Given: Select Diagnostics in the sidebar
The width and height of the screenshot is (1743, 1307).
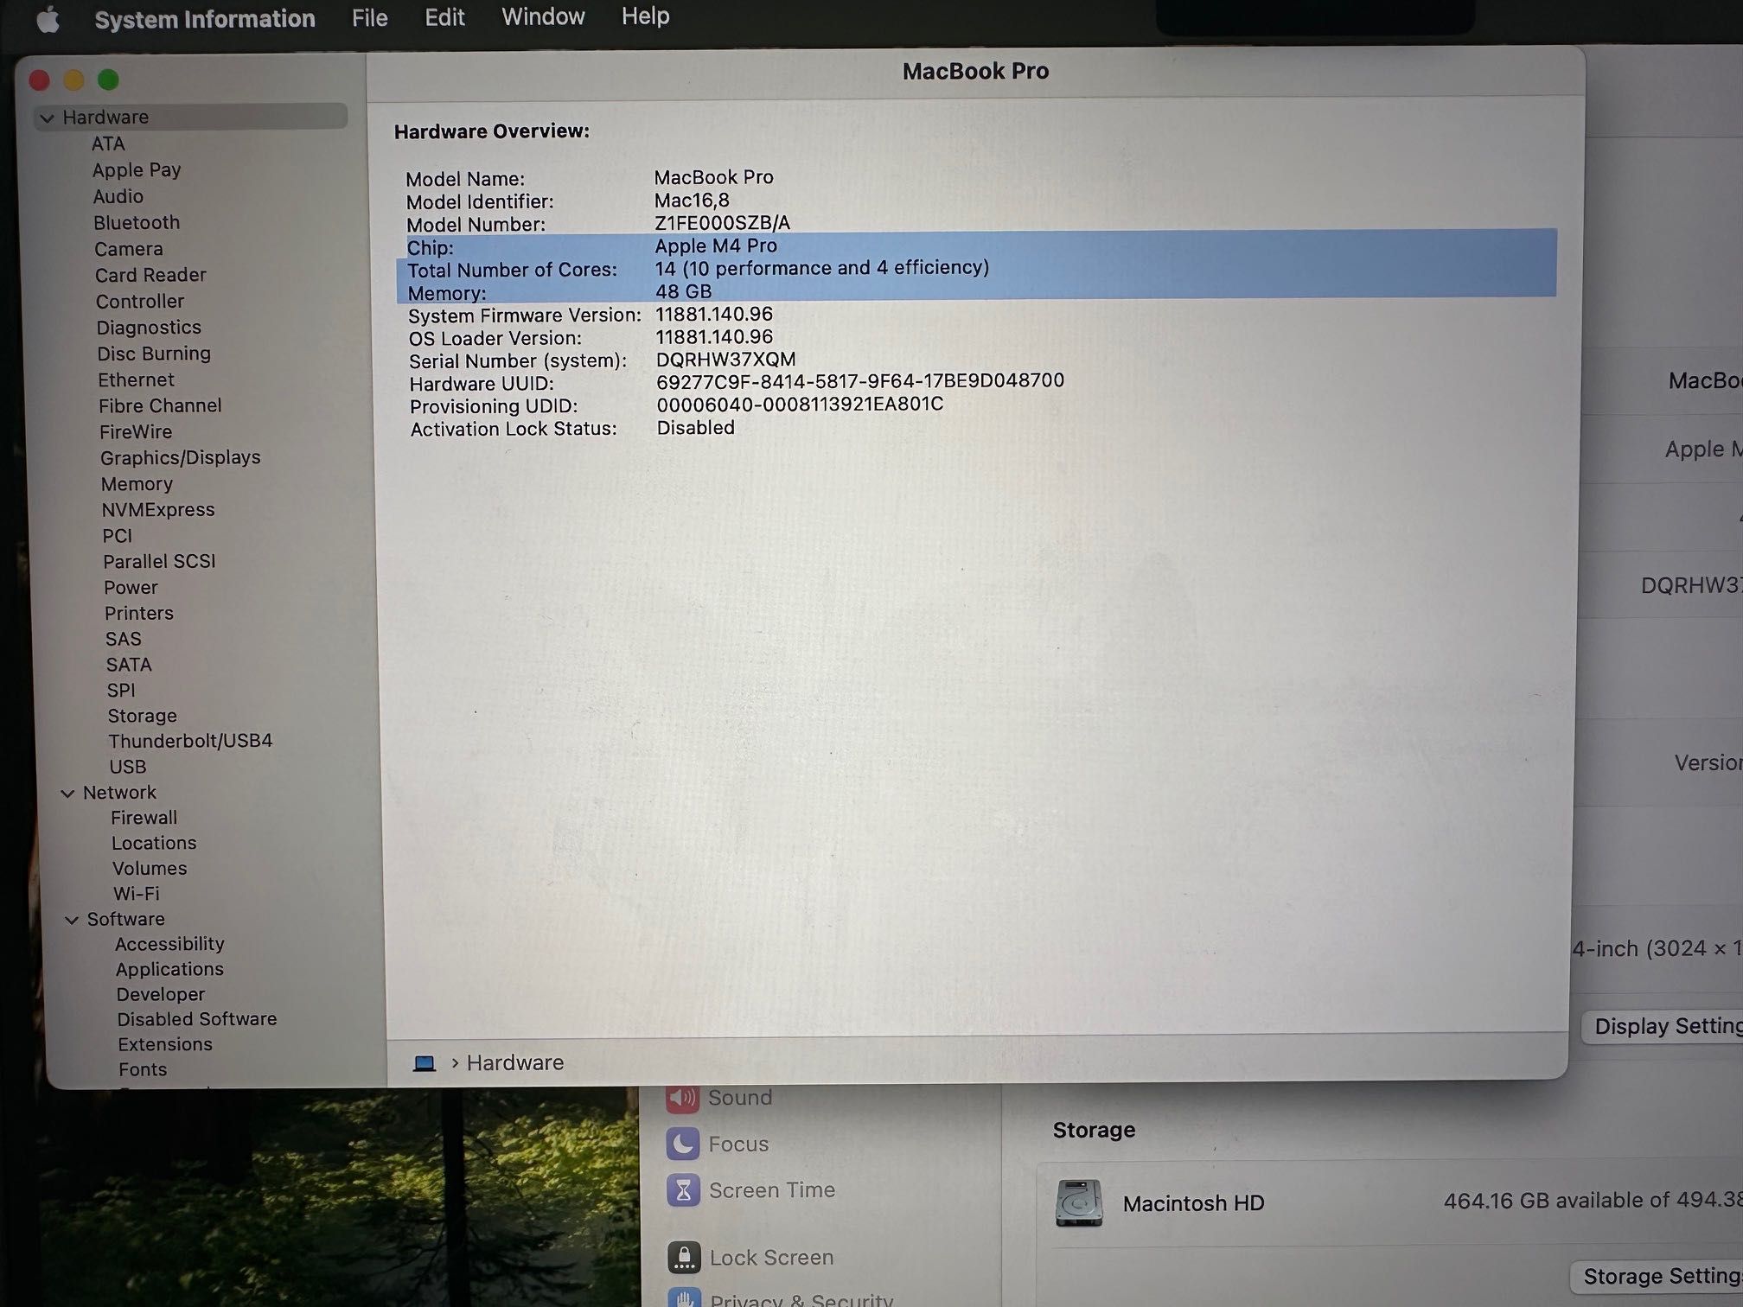Looking at the screenshot, I should (x=149, y=328).
